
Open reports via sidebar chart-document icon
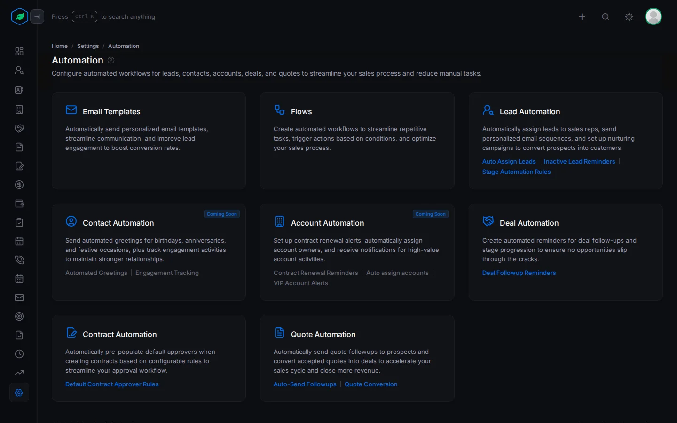pyautogui.click(x=19, y=335)
